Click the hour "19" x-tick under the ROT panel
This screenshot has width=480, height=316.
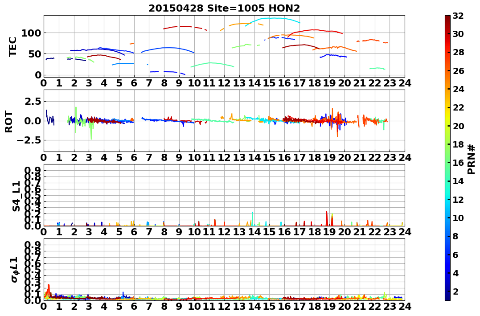pyautogui.click(x=329, y=157)
